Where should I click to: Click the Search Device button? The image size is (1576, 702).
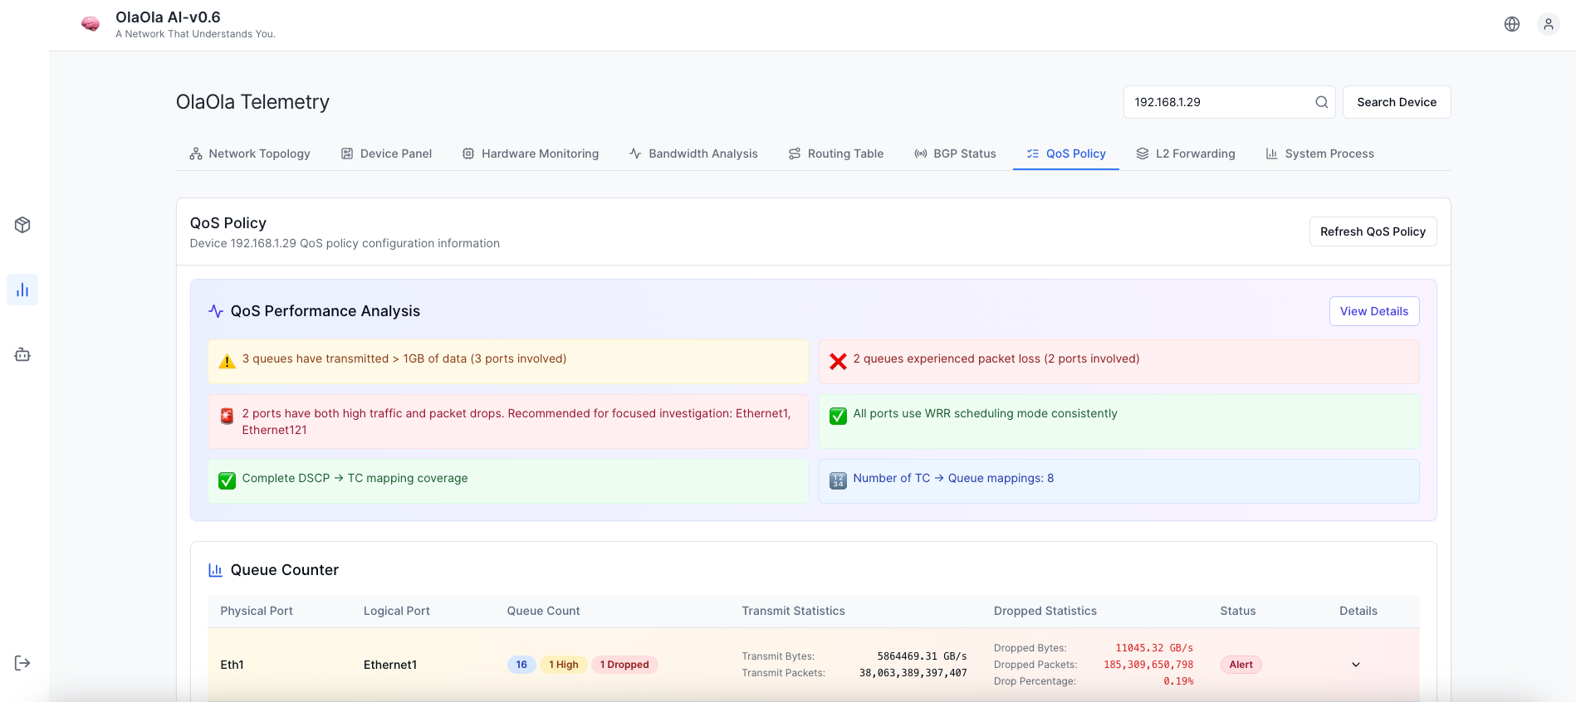pyautogui.click(x=1397, y=102)
